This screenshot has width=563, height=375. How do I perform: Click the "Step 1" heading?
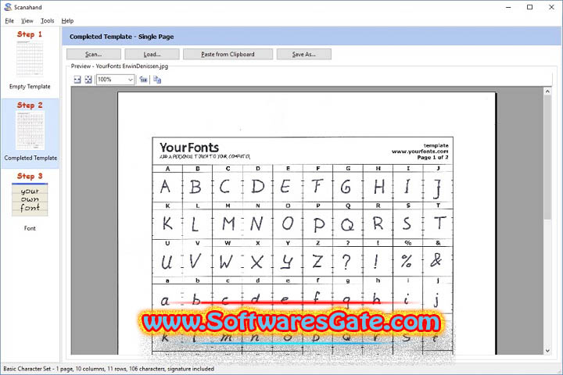[30, 34]
